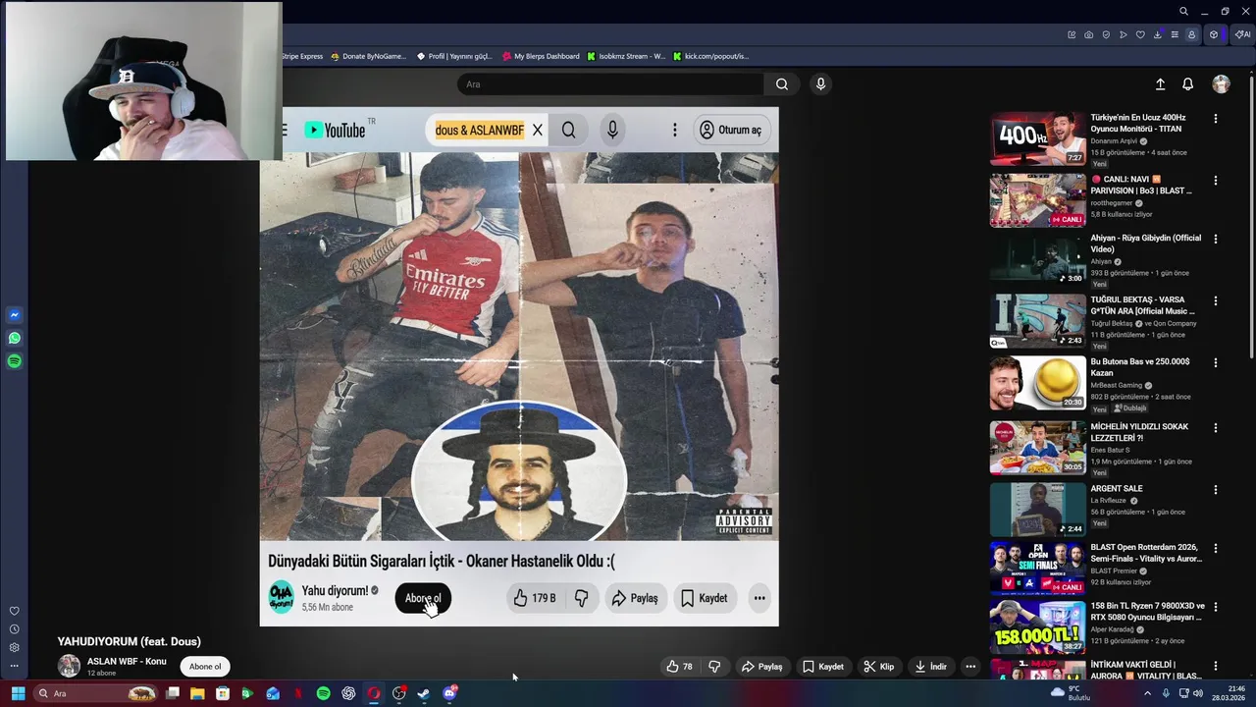The height and width of the screenshot is (707, 1256).
Task: Click the browser snapshot camera icon
Action: click(x=1088, y=34)
